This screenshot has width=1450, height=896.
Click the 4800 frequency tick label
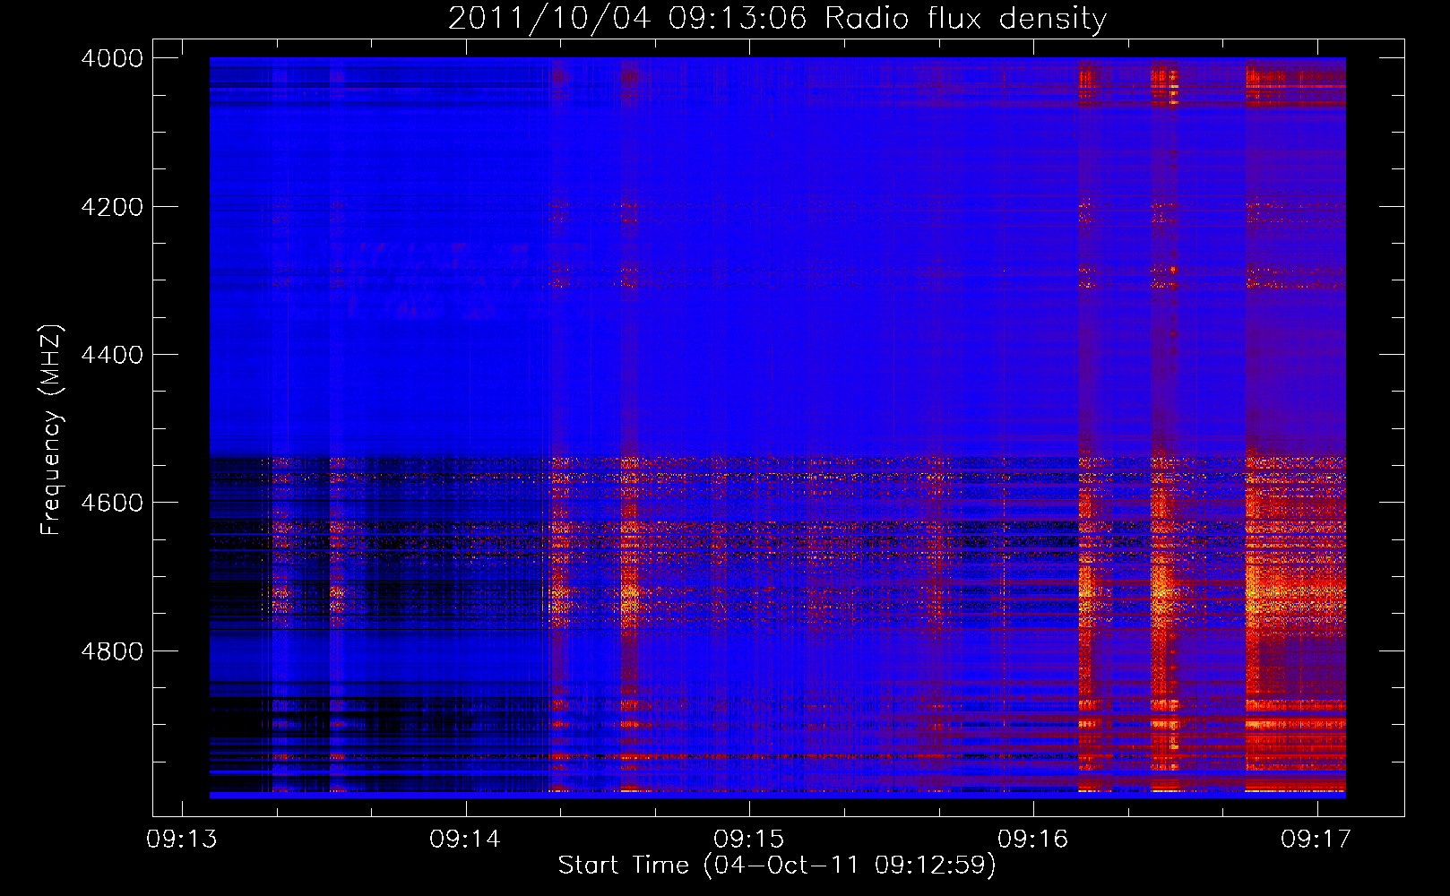click(112, 651)
